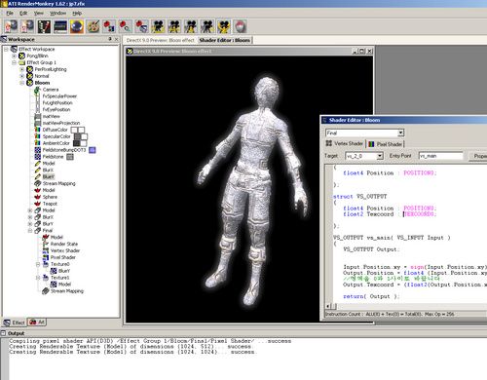Switch to the Effect tab
487x380 pixels.
[x=15, y=323]
